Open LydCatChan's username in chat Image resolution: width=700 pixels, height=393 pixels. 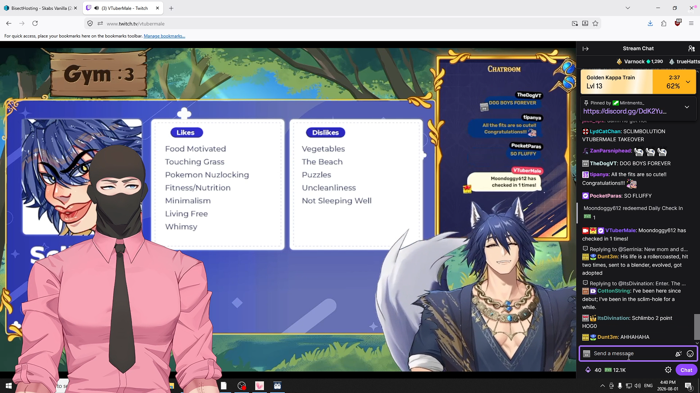(605, 131)
